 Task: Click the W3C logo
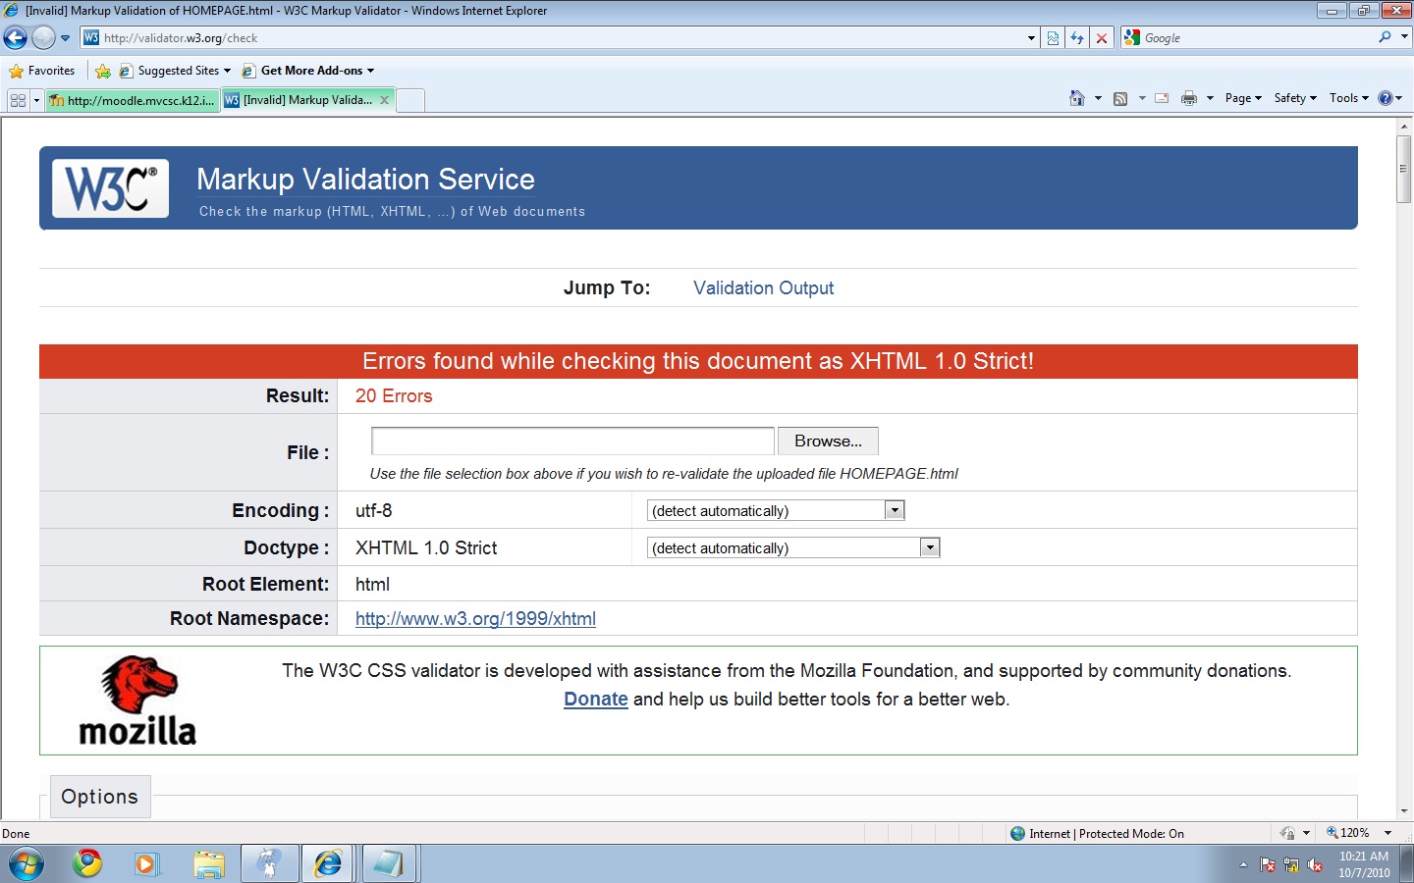click(110, 188)
